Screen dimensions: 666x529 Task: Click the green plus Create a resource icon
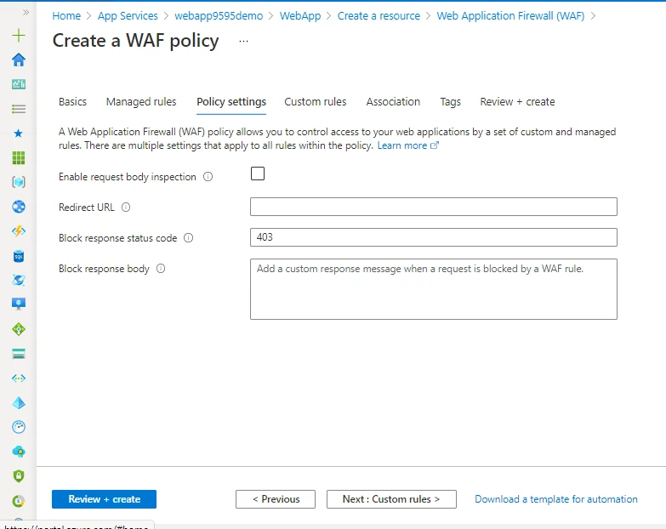tap(19, 36)
